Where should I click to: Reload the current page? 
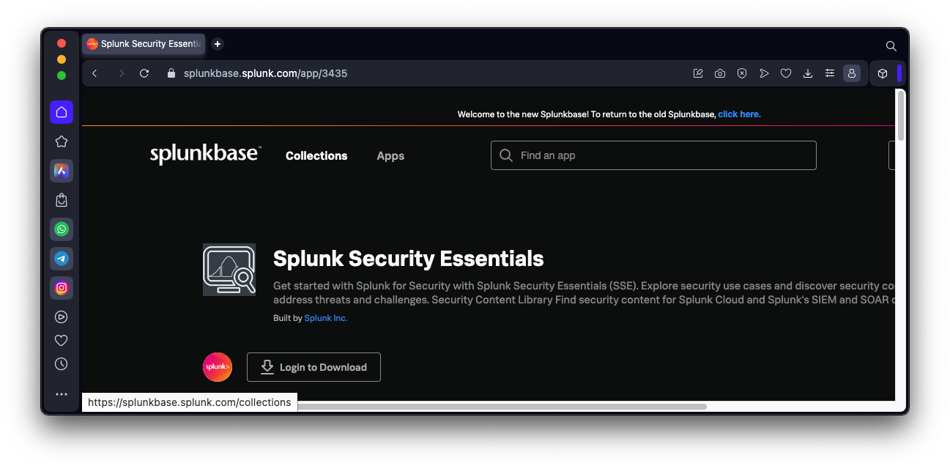coord(144,73)
